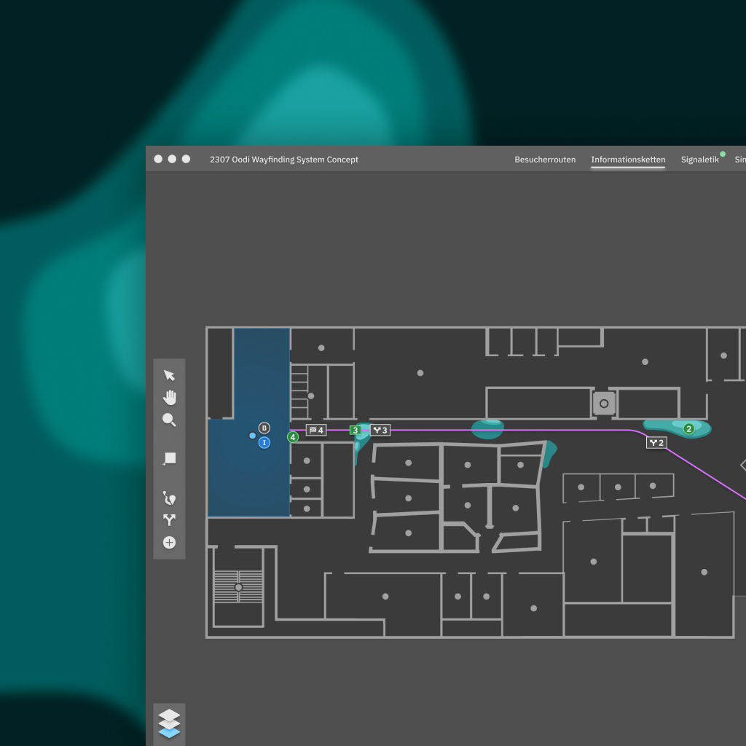Click the green circle waypoint 4

[x=293, y=437]
